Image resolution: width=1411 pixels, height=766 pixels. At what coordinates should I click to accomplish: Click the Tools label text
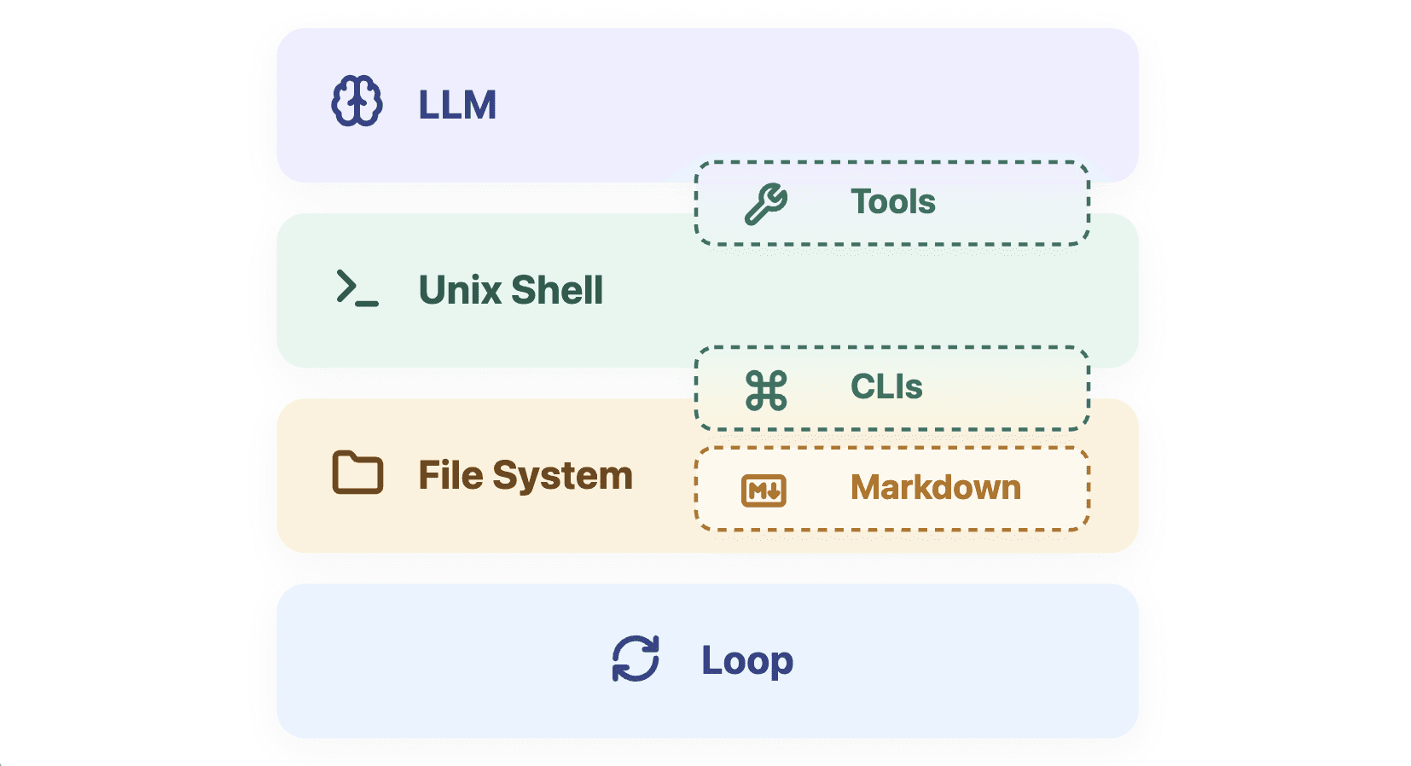click(893, 202)
